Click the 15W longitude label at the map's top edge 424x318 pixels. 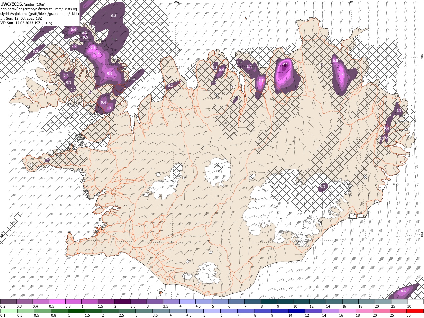coord(351,2)
